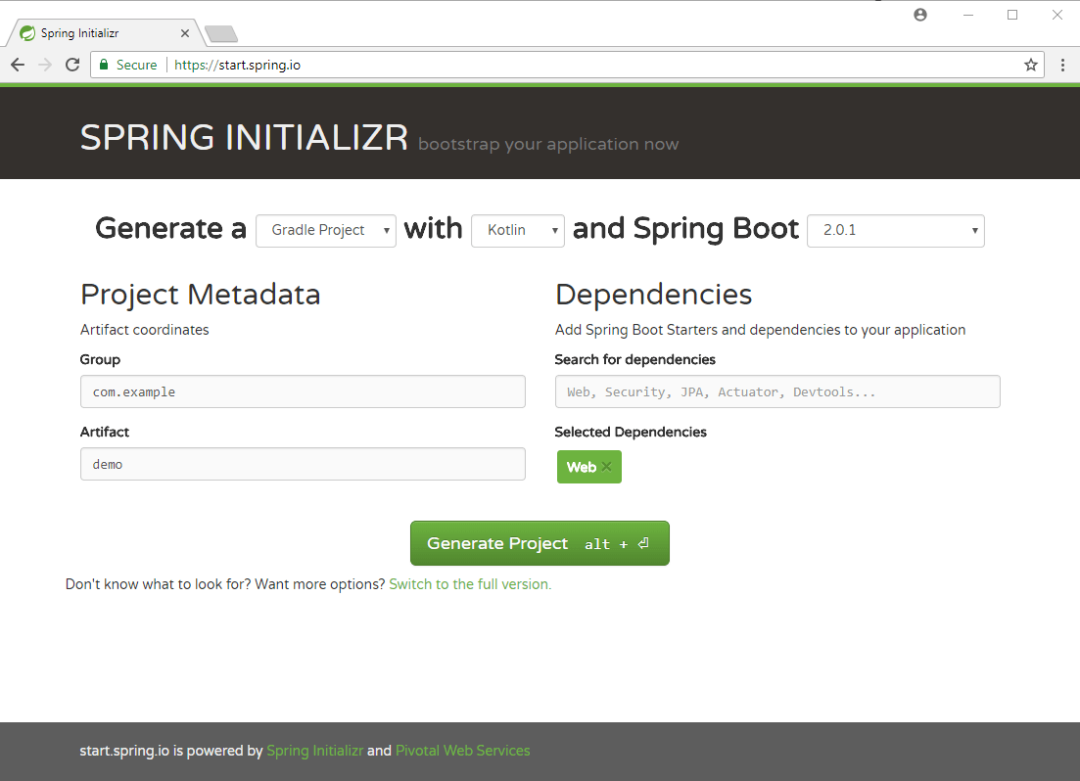Screen dimensions: 1080x781
Task: Open a new browser tab
Action: (x=221, y=34)
